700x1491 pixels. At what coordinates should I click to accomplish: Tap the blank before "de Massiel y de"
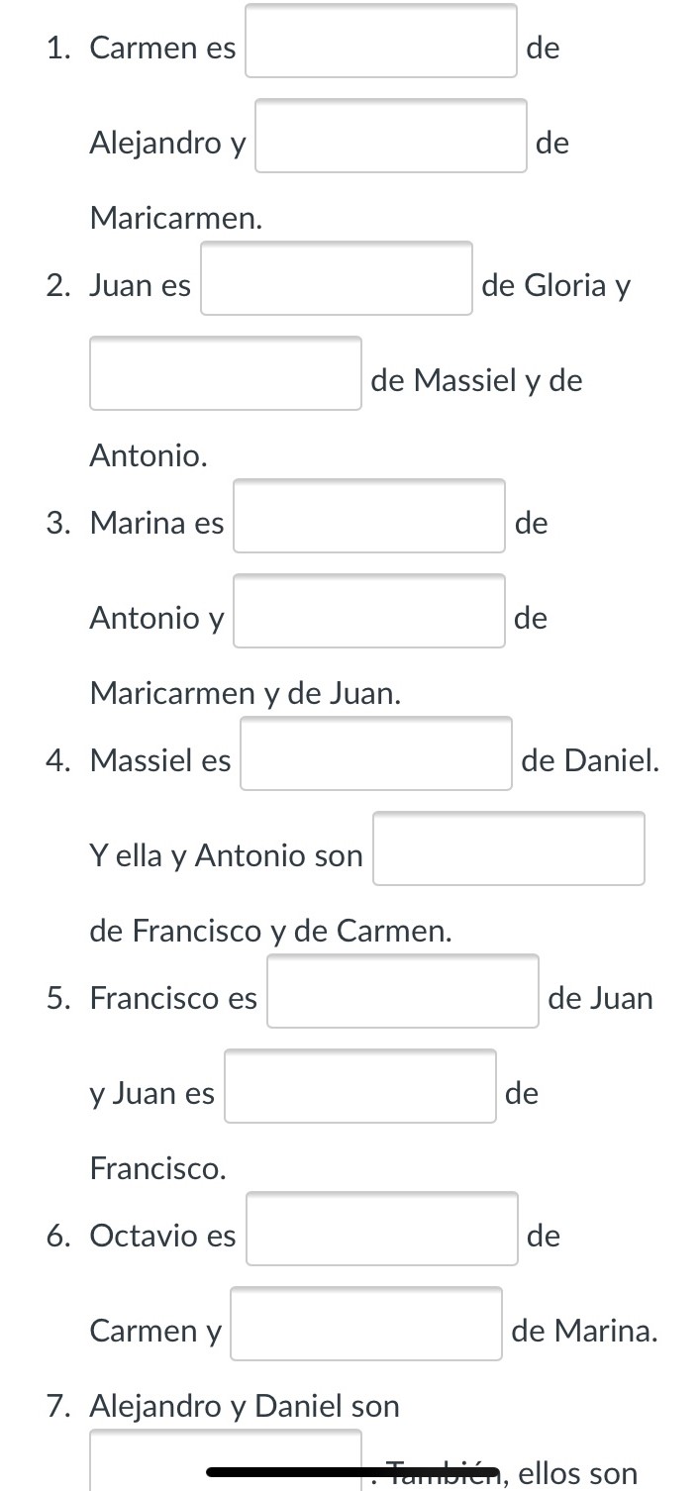226,374
